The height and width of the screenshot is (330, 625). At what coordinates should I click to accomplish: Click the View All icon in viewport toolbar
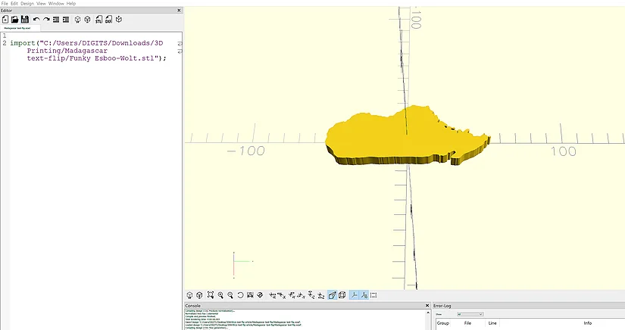coord(211,295)
